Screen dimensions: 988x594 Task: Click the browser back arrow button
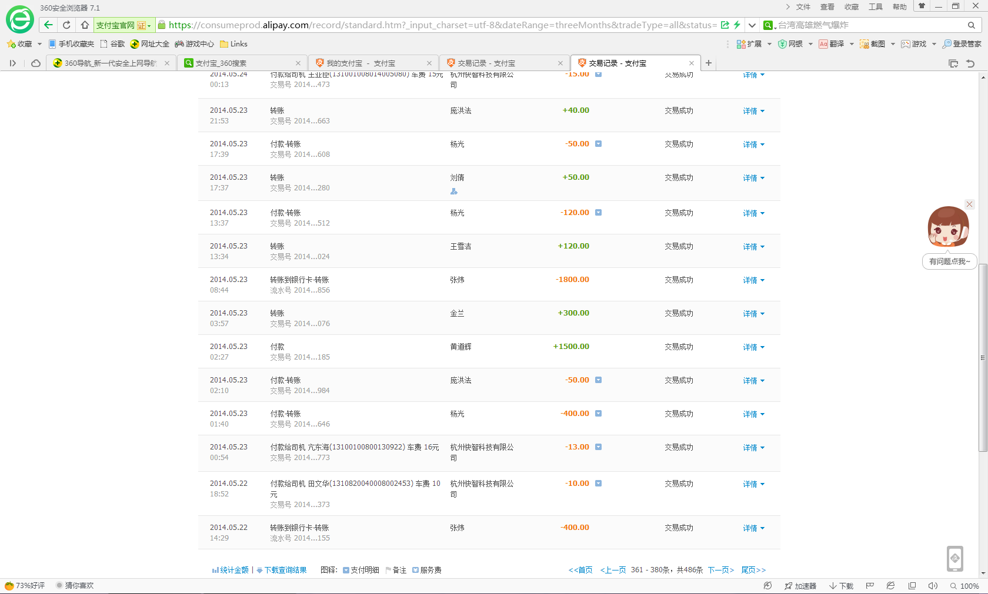(x=48, y=25)
